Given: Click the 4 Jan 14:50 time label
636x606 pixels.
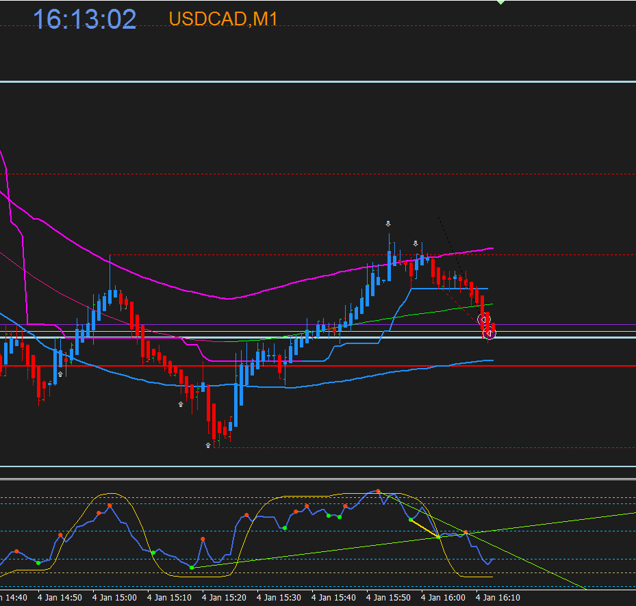Looking at the screenshot, I should [x=60, y=598].
